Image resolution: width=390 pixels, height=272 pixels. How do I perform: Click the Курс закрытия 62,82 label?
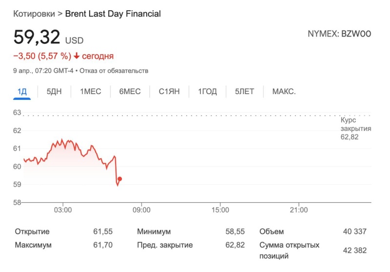355,129
